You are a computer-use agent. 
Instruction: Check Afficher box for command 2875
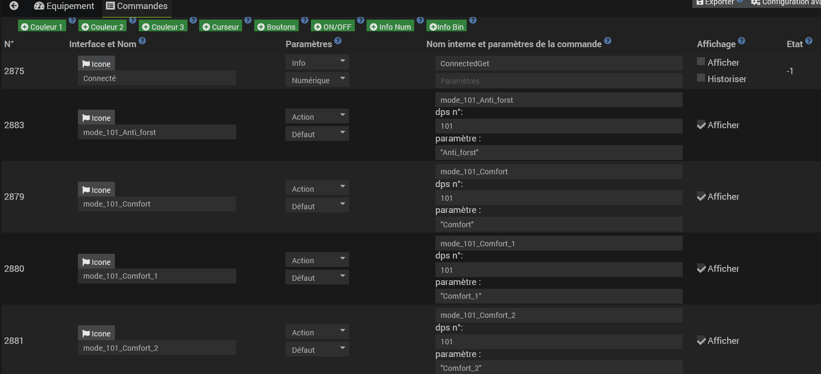[x=701, y=62]
